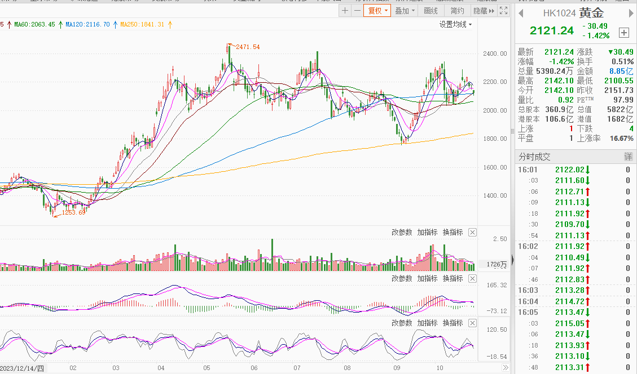Close the bottom KDJ indicator sub-panel
This screenshot has height=374, width=637.
(472, 323)
